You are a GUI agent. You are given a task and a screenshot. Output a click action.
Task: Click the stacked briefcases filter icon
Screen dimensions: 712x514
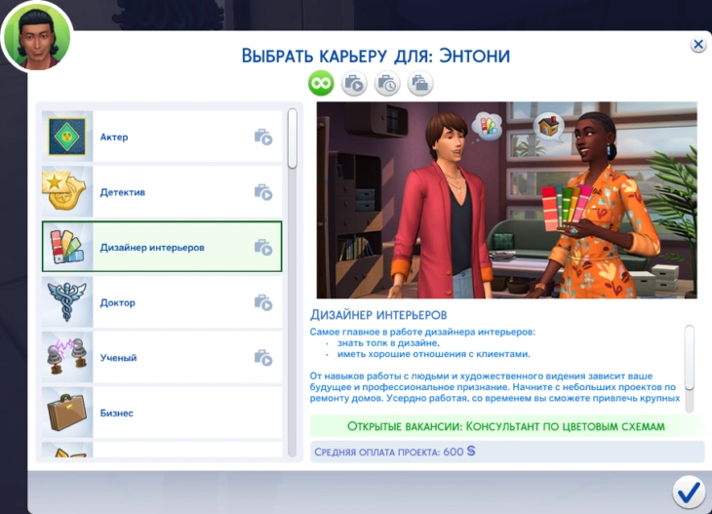tap(420, 84)
